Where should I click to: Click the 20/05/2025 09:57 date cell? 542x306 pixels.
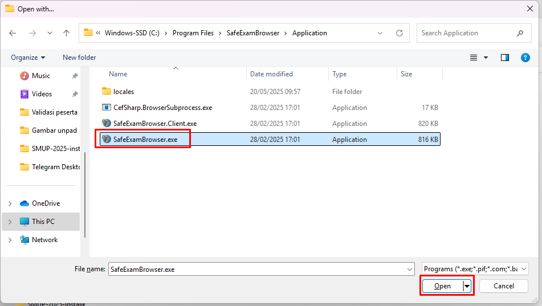pos(275,92)
